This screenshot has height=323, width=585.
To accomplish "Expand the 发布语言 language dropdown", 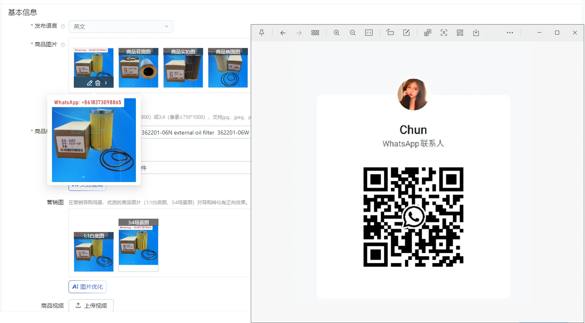I will pos(121,27).
